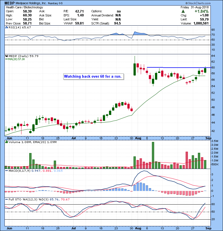The width and height of the screenshot is (223, 231).
Task: Click the SCTR (Small) value 94.5
Action: (117, 23)
